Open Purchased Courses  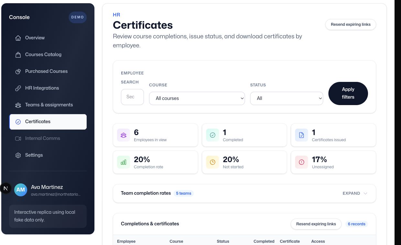48,71
